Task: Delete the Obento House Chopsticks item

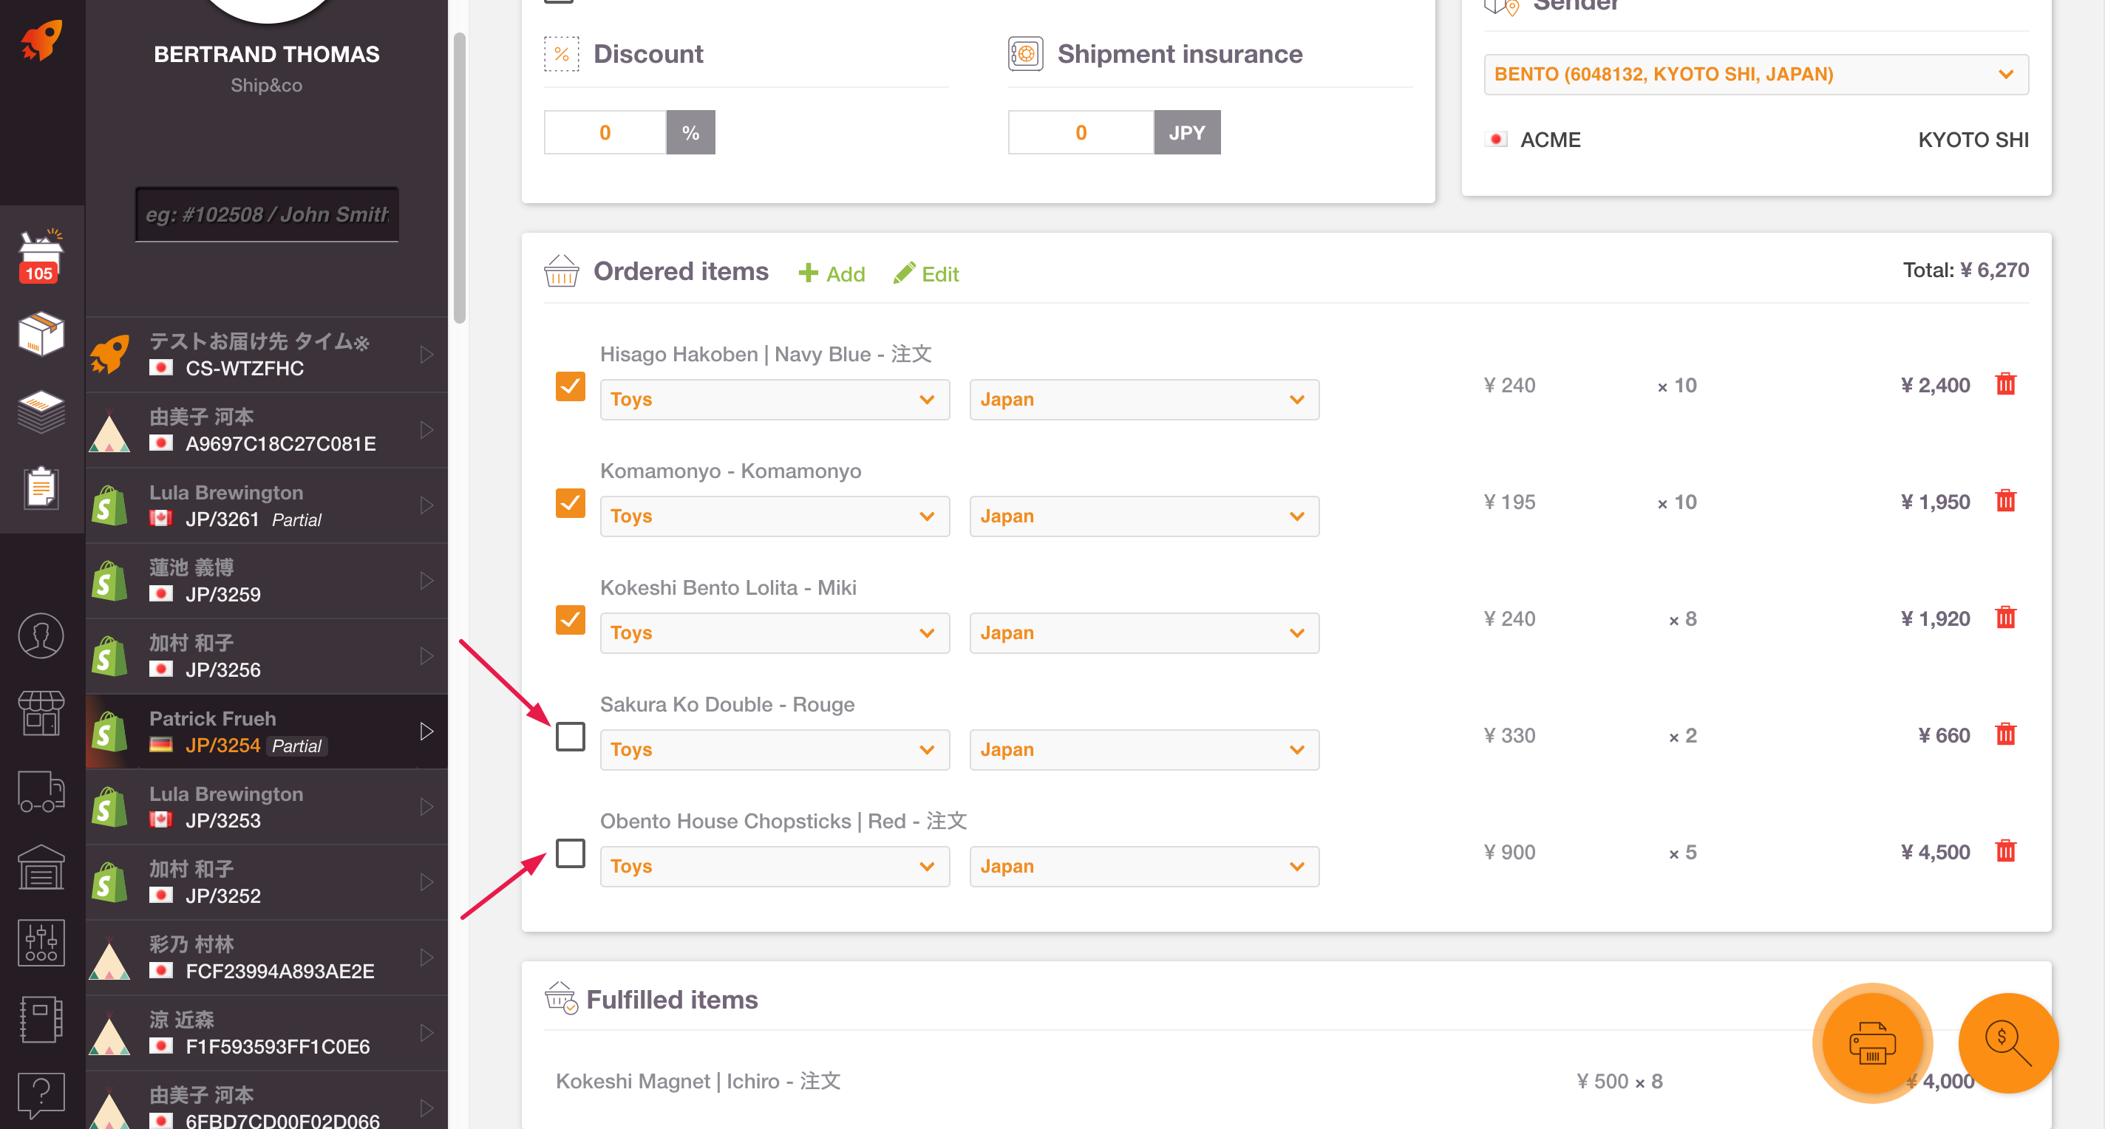Action: pos(2005,851)
